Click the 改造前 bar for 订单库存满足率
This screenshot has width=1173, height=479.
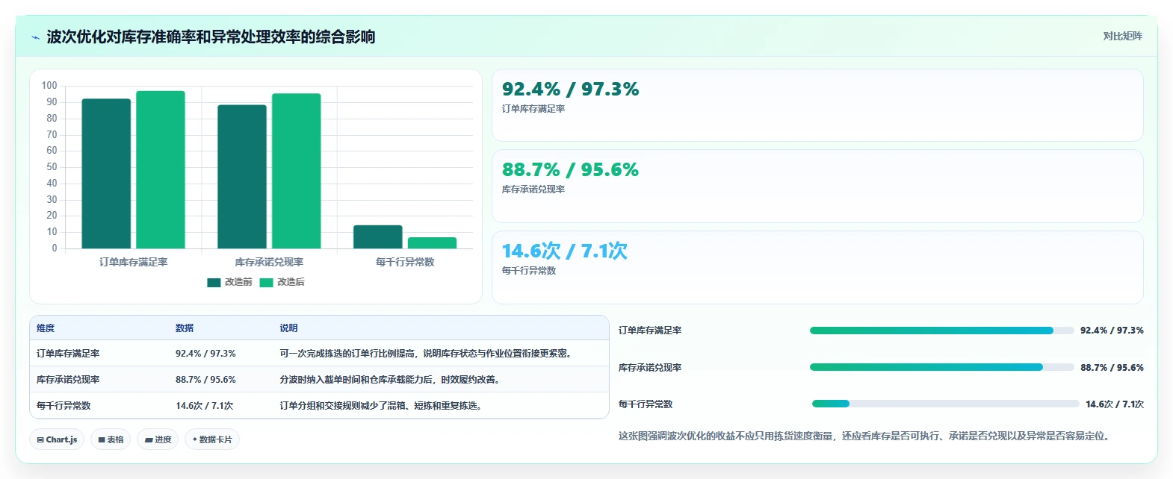click(x=106, y=174)
